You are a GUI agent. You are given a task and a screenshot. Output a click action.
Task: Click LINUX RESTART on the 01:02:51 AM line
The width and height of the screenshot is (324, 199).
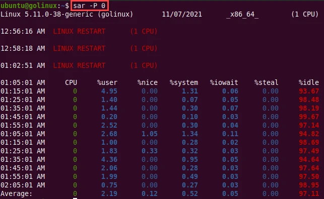tap(79, 65)
